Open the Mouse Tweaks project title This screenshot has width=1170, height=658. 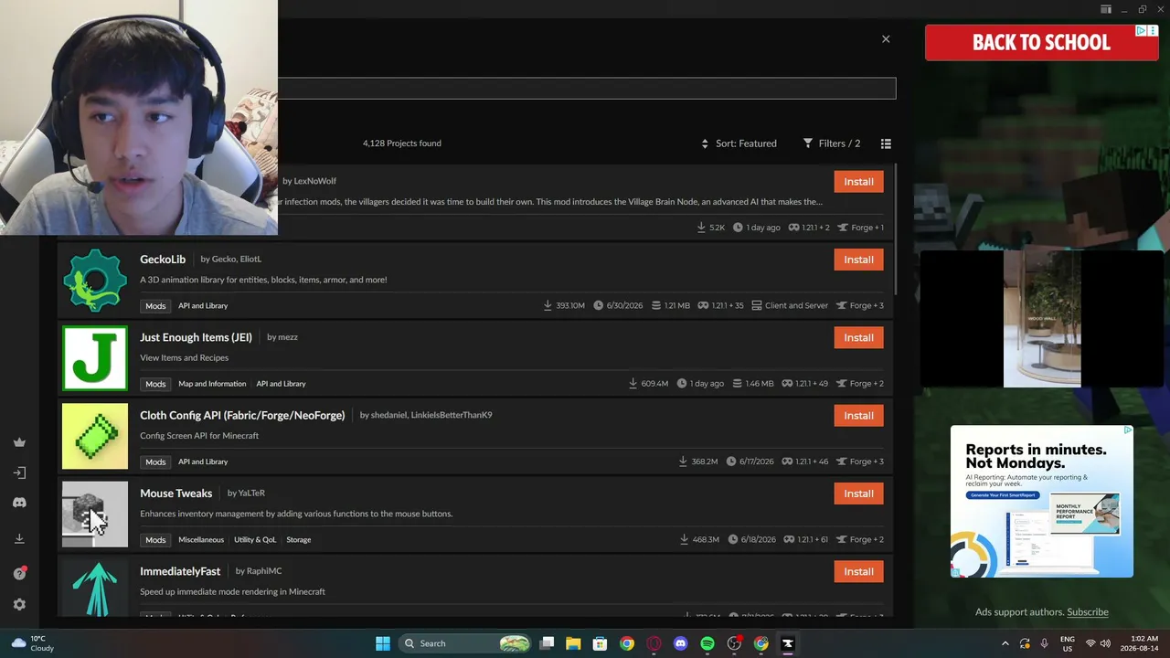(x=175, y=493)
